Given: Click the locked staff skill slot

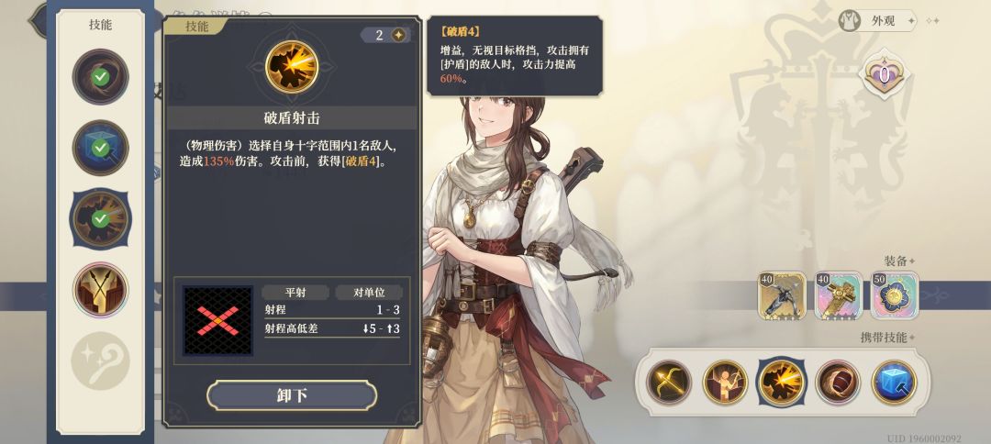Looking at the screenshot, I should (101, 361).
